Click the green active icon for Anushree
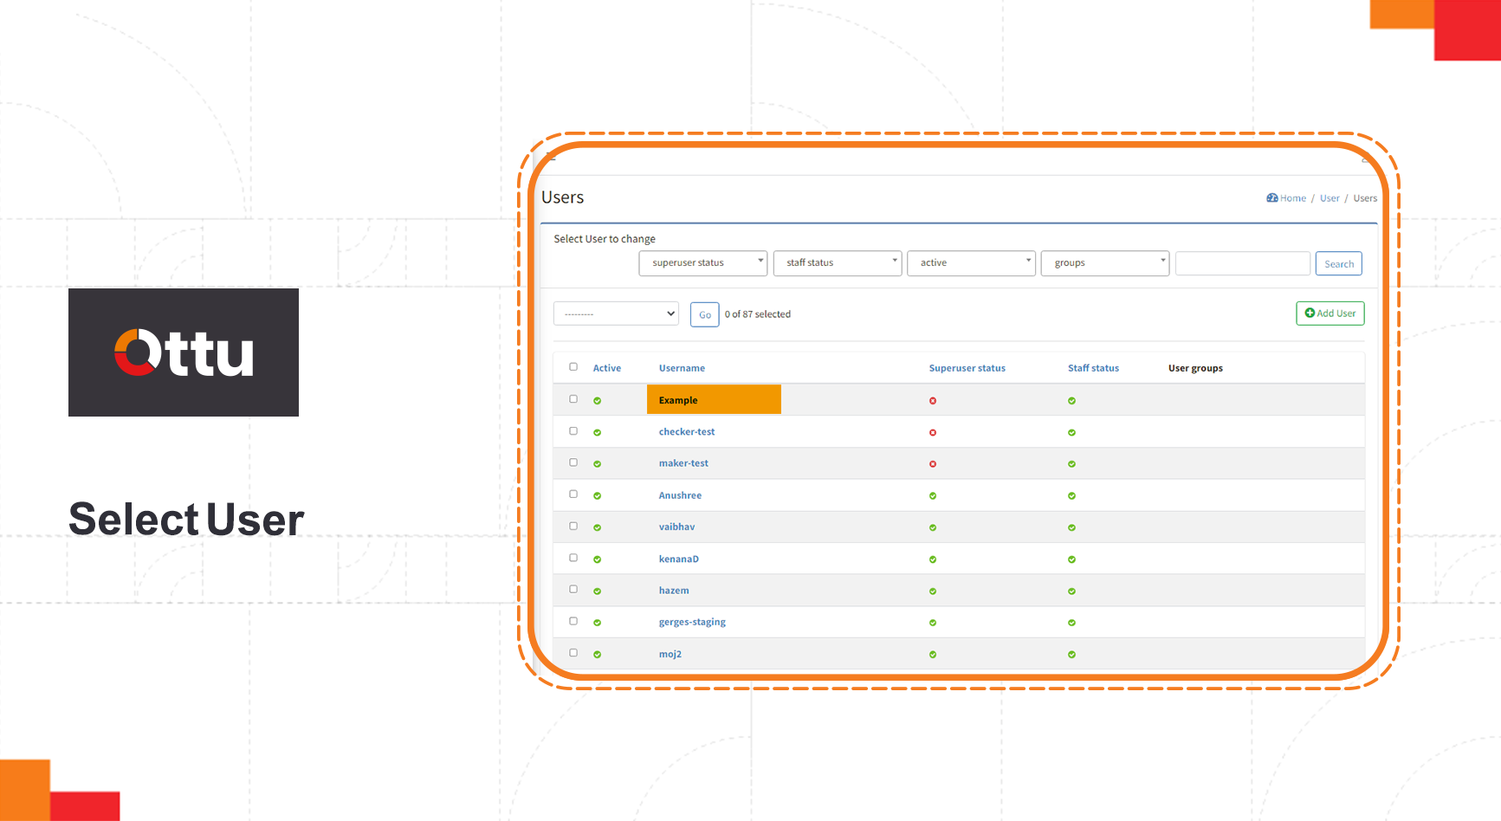This screenshot has height=821, width=1501. [597, 495]
